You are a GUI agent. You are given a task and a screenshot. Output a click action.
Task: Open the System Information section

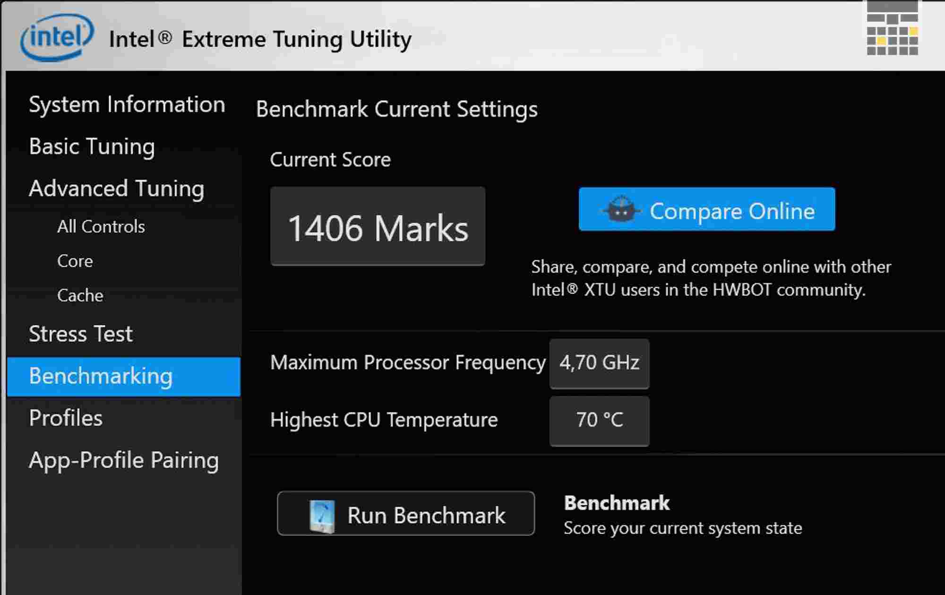click(127, 104)
